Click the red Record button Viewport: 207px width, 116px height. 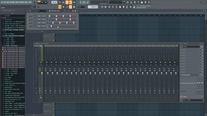[49, 2]
